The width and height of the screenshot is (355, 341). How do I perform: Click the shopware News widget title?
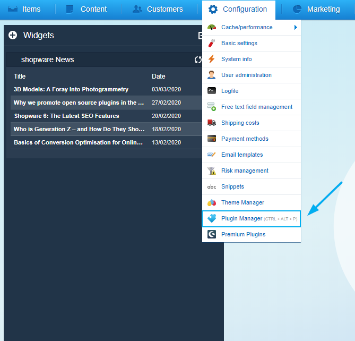pyautogui.click(x=48, y=59)
